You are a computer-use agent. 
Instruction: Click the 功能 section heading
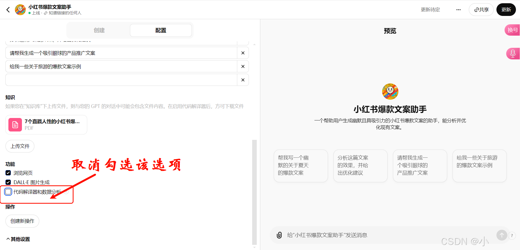(10, 164)
